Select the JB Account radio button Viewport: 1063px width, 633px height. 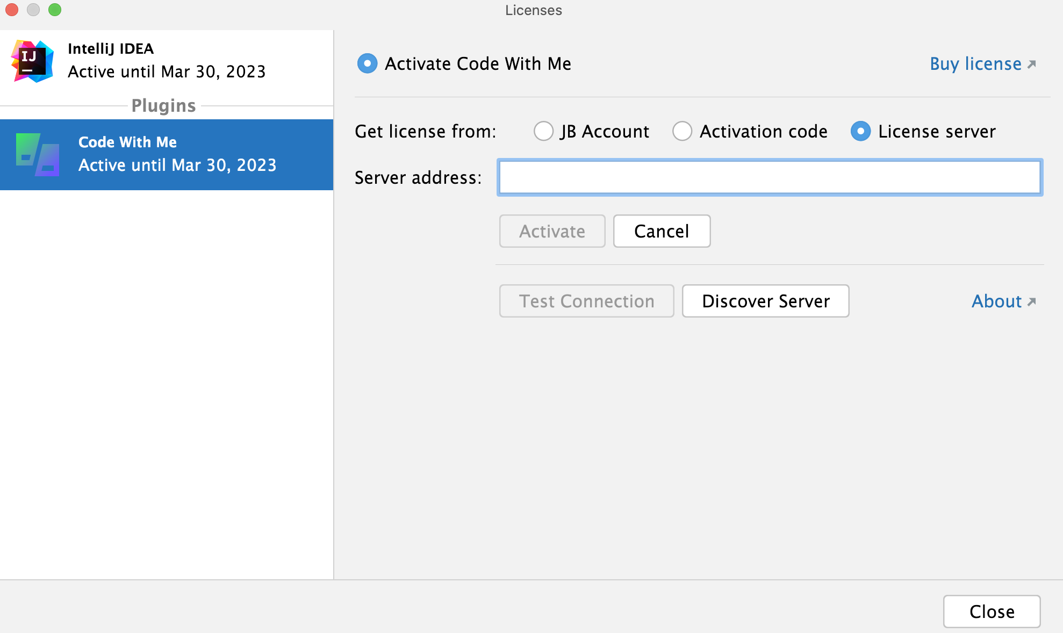point(541,131)
